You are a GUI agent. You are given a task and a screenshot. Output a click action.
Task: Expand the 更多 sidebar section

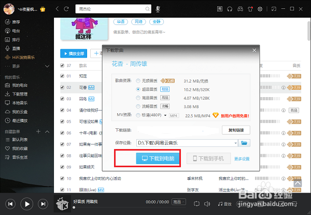47,66
